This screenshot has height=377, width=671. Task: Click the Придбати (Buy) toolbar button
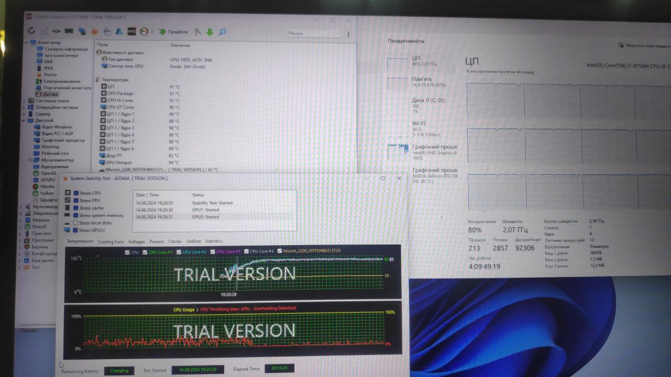[x=174, y=32]
